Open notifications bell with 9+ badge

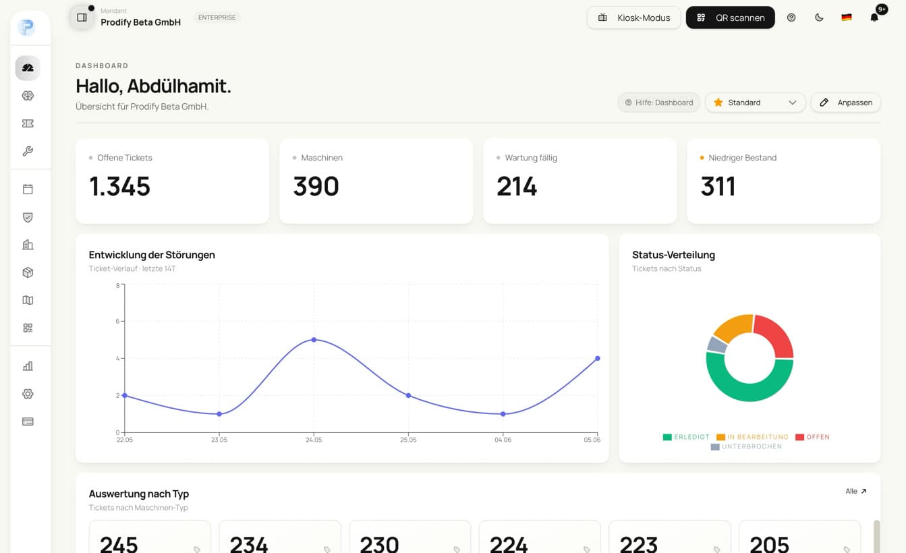point(874,18)
